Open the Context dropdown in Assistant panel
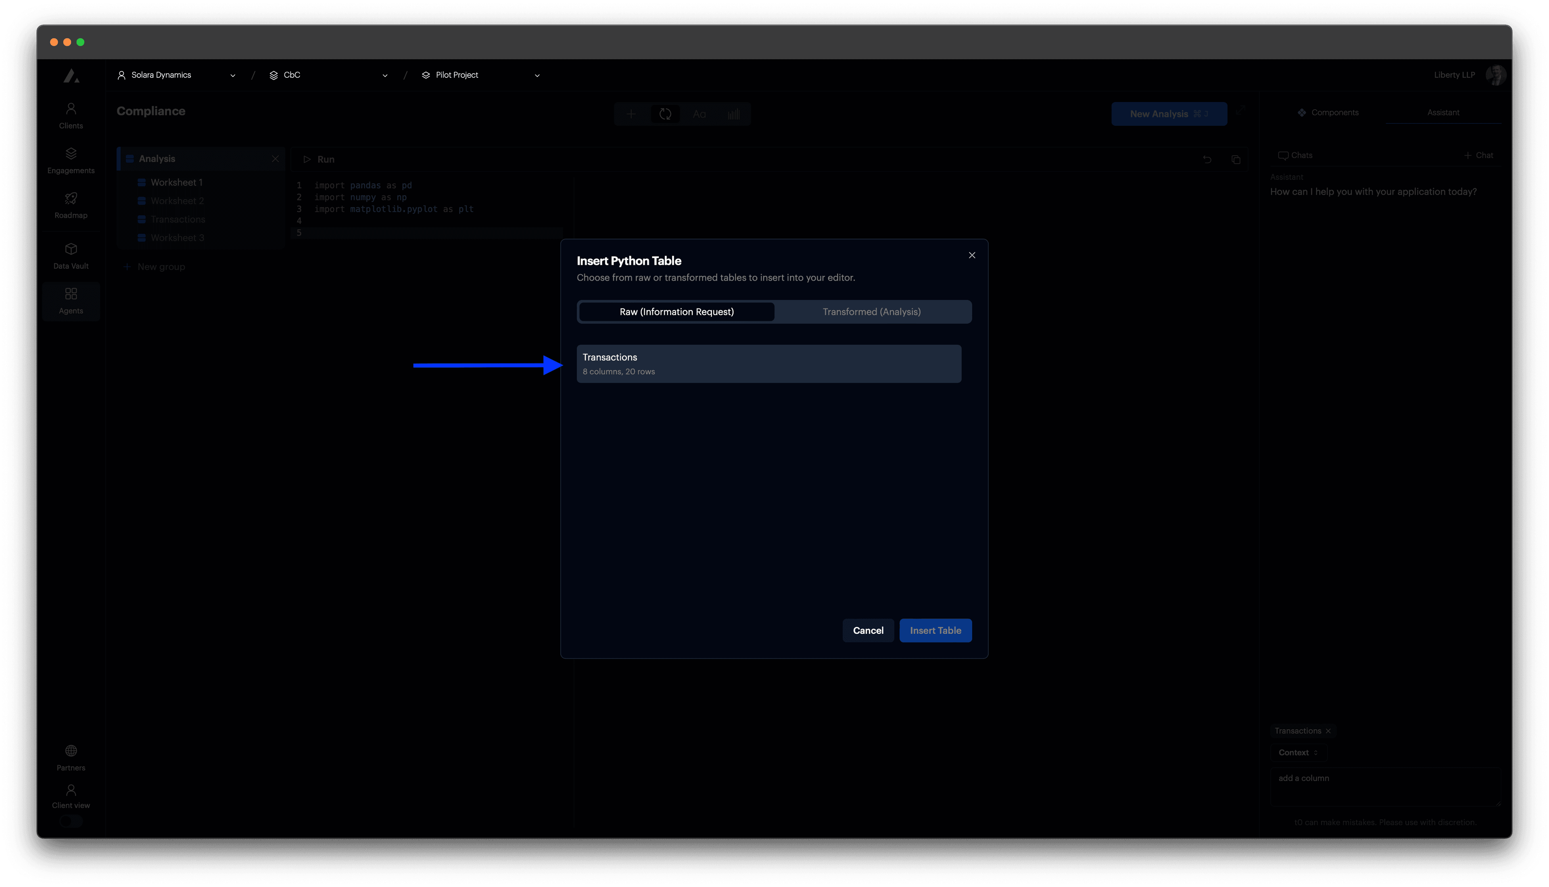The image size is (1549, 887). click(1298, 752)
